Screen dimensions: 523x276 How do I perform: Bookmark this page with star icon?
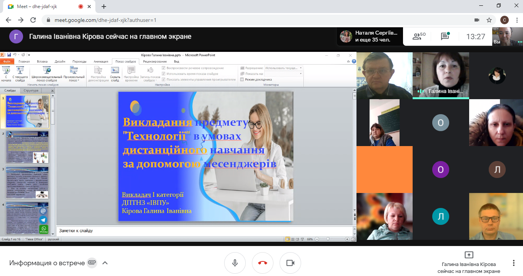[x=489, y=20]
